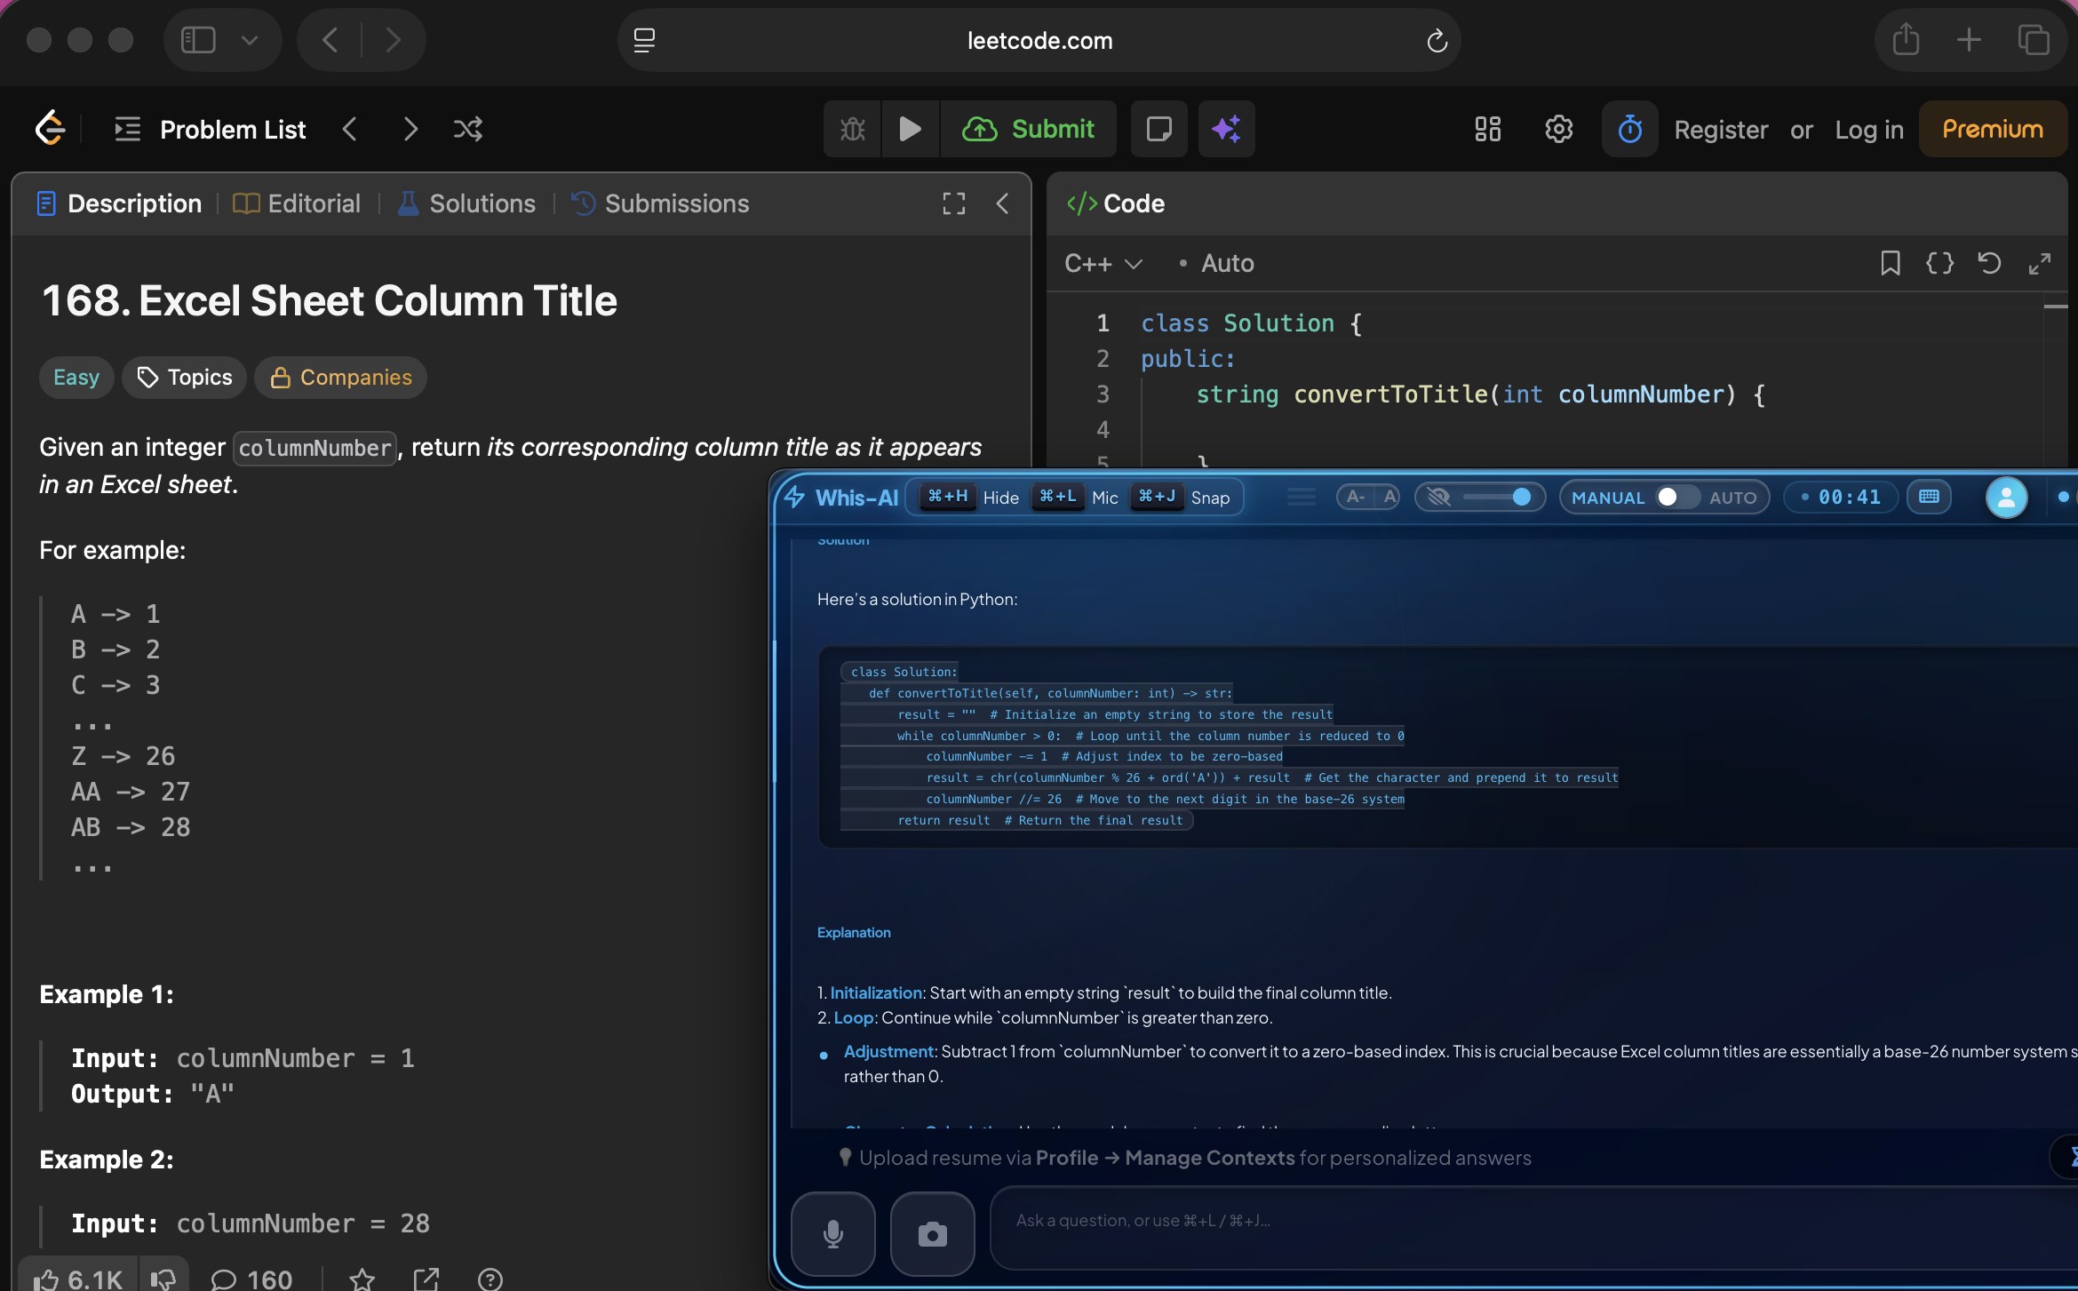The height and width of the screenshot is (1291, 2078).
Task: Toggle MANUAL/AUTO switch in Whis-AI
Action: click(1676, 497)
